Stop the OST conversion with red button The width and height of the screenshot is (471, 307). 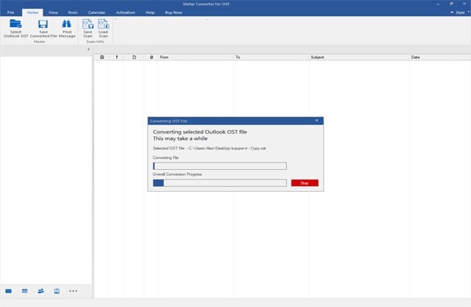[305, 183]
